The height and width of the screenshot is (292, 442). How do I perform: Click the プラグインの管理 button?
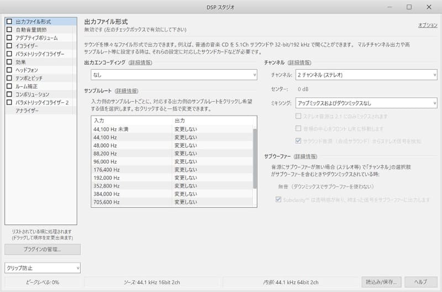pos(43,249)
